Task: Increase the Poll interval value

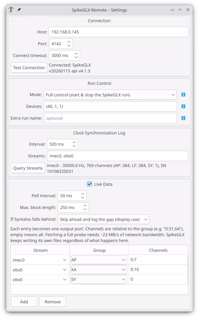Action: 83,194
